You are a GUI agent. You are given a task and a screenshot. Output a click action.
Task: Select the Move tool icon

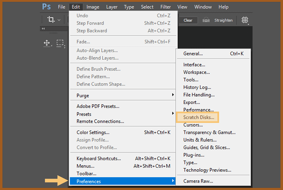pyautogui.click(x=47, y=43)
